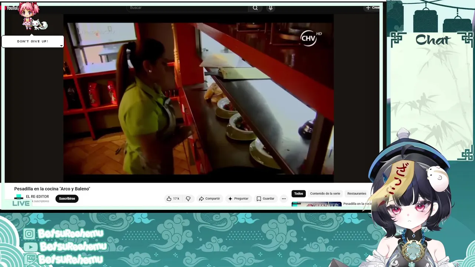
Task: Open the three-dot more actions menu
Action: [x=284, y=199]
